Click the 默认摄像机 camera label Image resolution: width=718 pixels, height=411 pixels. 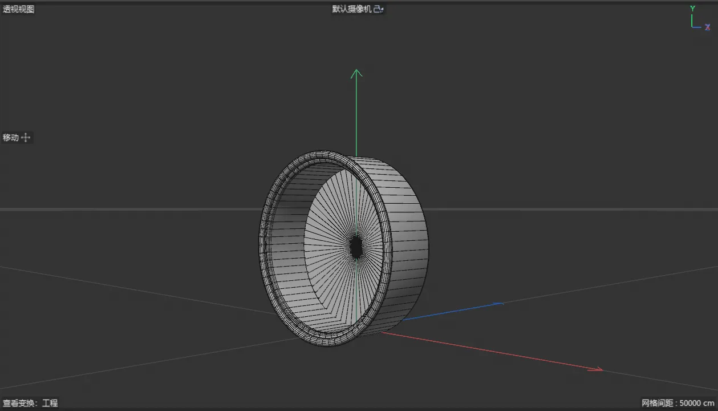click(x=352, y=9)
